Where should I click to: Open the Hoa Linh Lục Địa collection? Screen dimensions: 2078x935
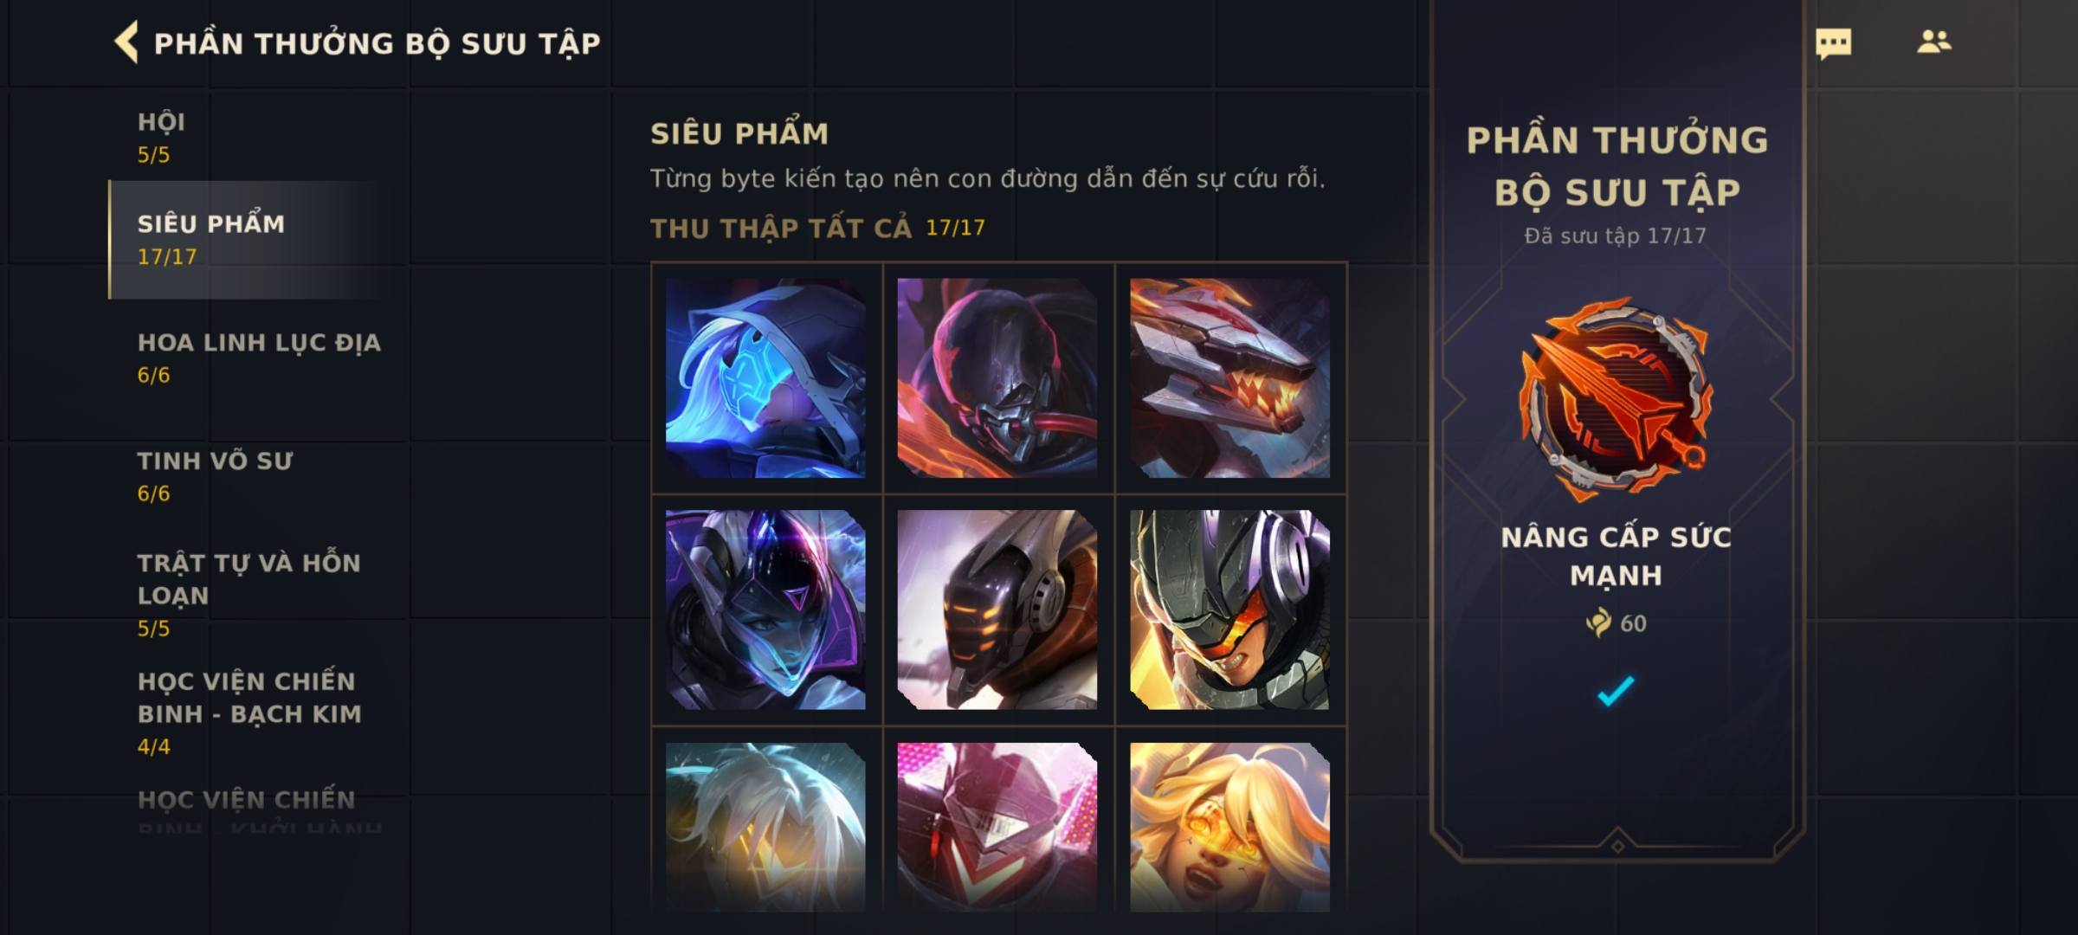coord(259,358)
